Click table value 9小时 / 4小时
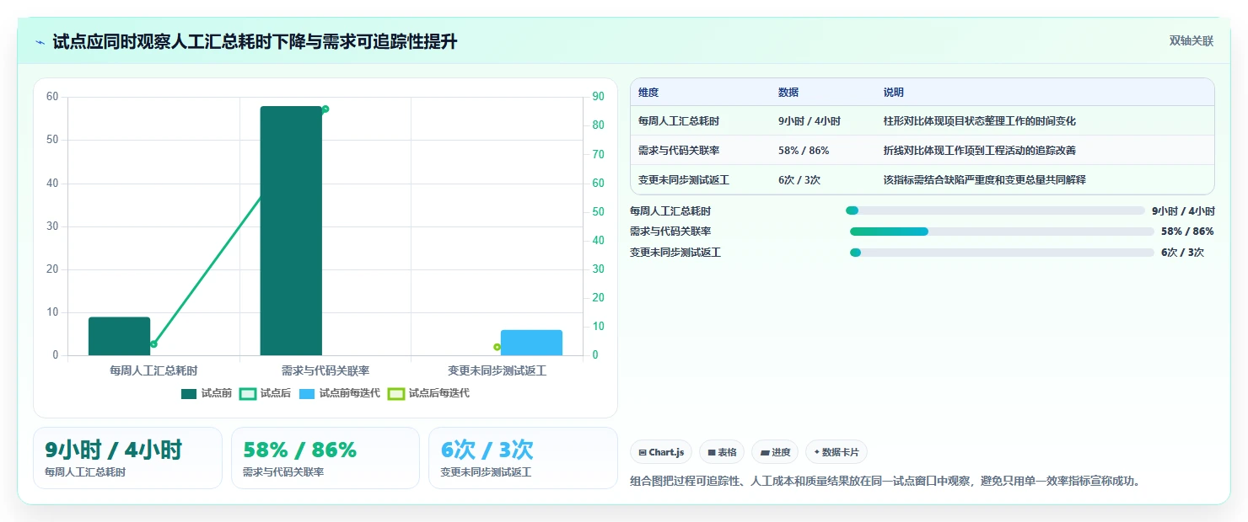 pyautogui.click(x=810, y=121)
